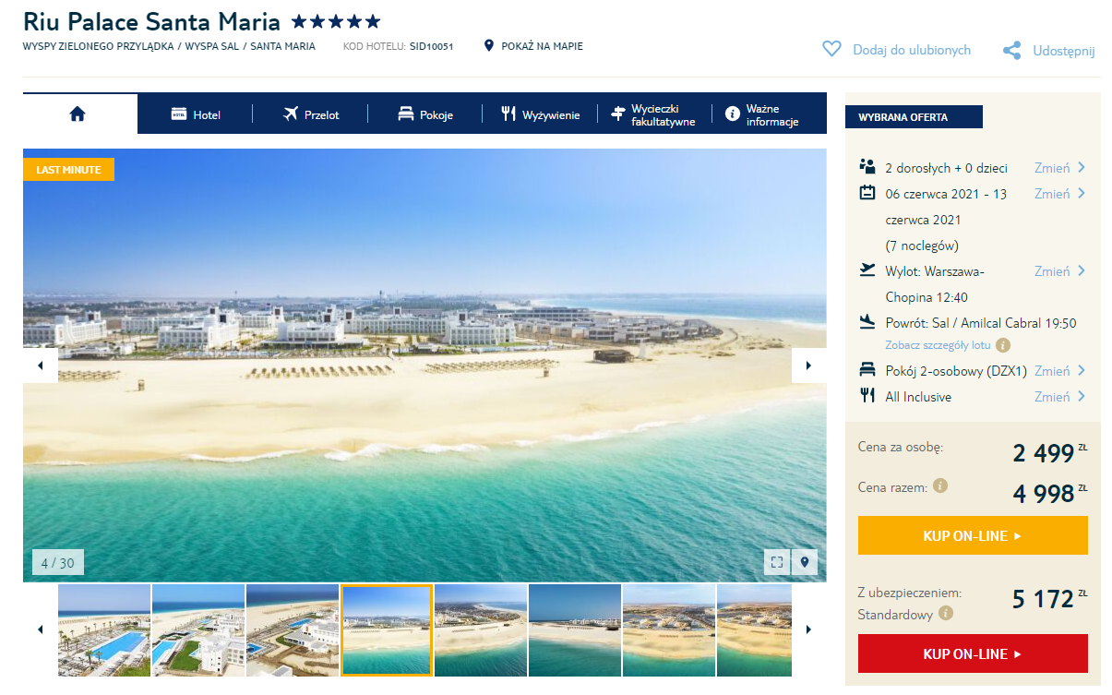The width and height of the screenshot is (1112, 695).
Task: Expand Zmień for All Inclusive board
Action: [x=1059, y=397]
